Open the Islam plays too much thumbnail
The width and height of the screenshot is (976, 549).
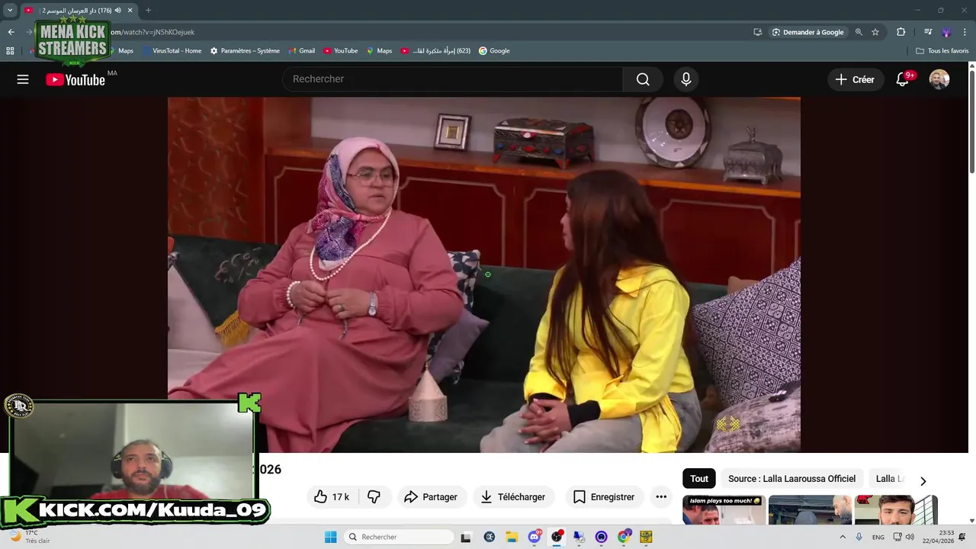(x=724, y=510)
